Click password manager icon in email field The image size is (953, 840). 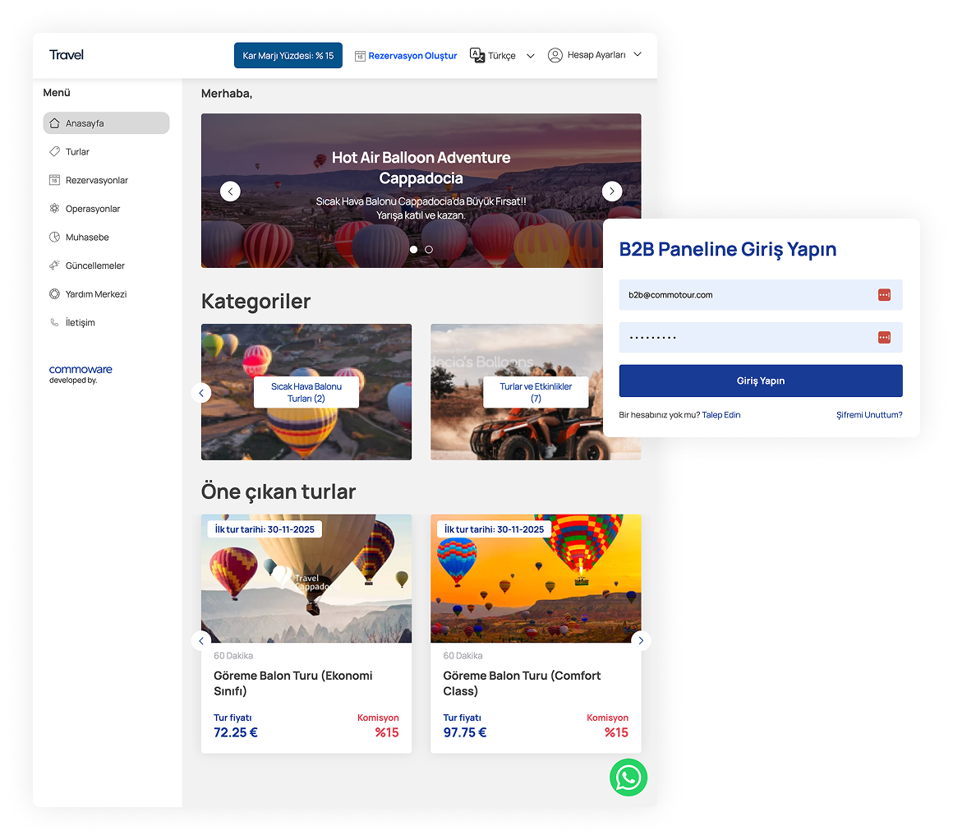tap(884, 295)
